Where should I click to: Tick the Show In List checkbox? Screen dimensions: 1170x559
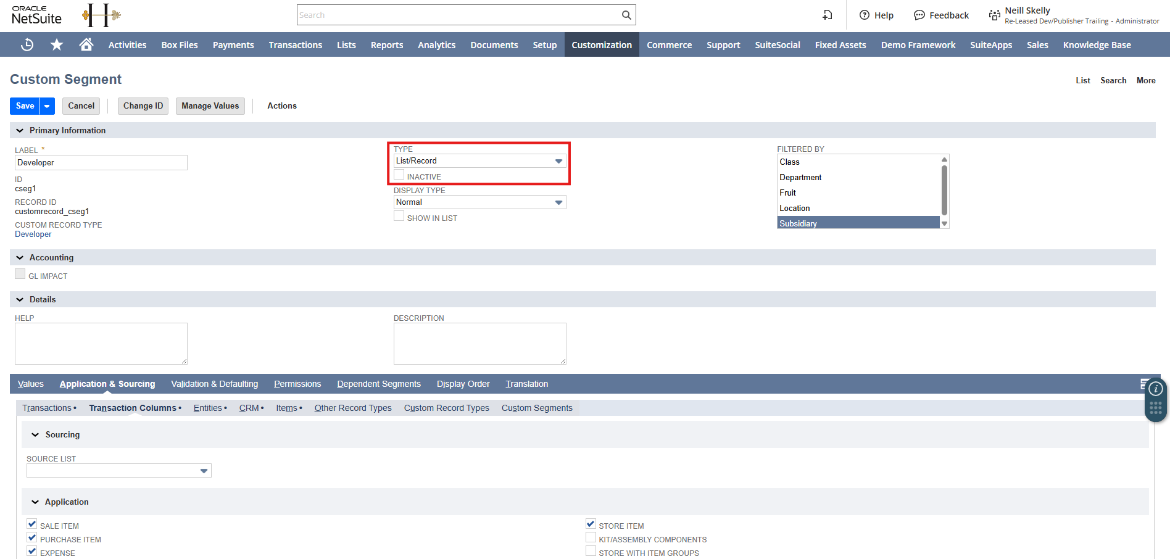pos(399,216)
